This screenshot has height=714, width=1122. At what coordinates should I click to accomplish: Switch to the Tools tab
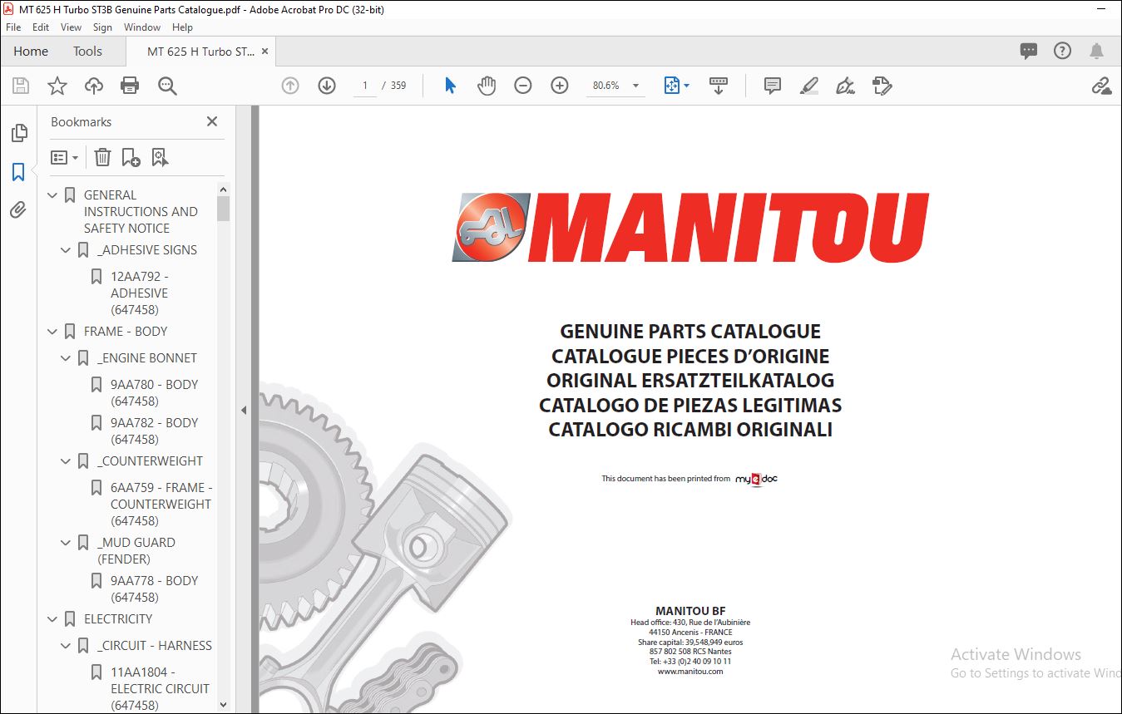87,52
